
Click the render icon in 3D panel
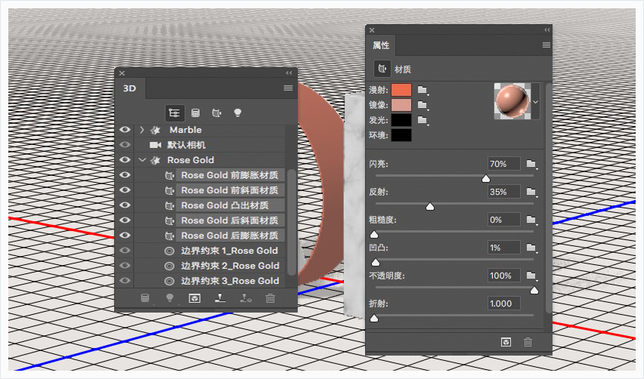click(194, 298)
